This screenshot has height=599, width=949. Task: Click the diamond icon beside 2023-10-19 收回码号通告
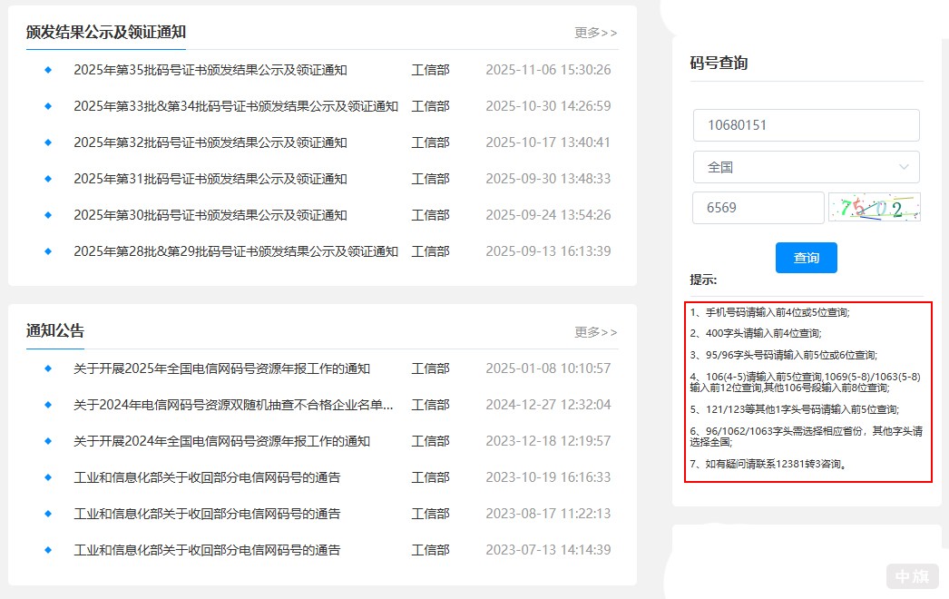point(46,476)
